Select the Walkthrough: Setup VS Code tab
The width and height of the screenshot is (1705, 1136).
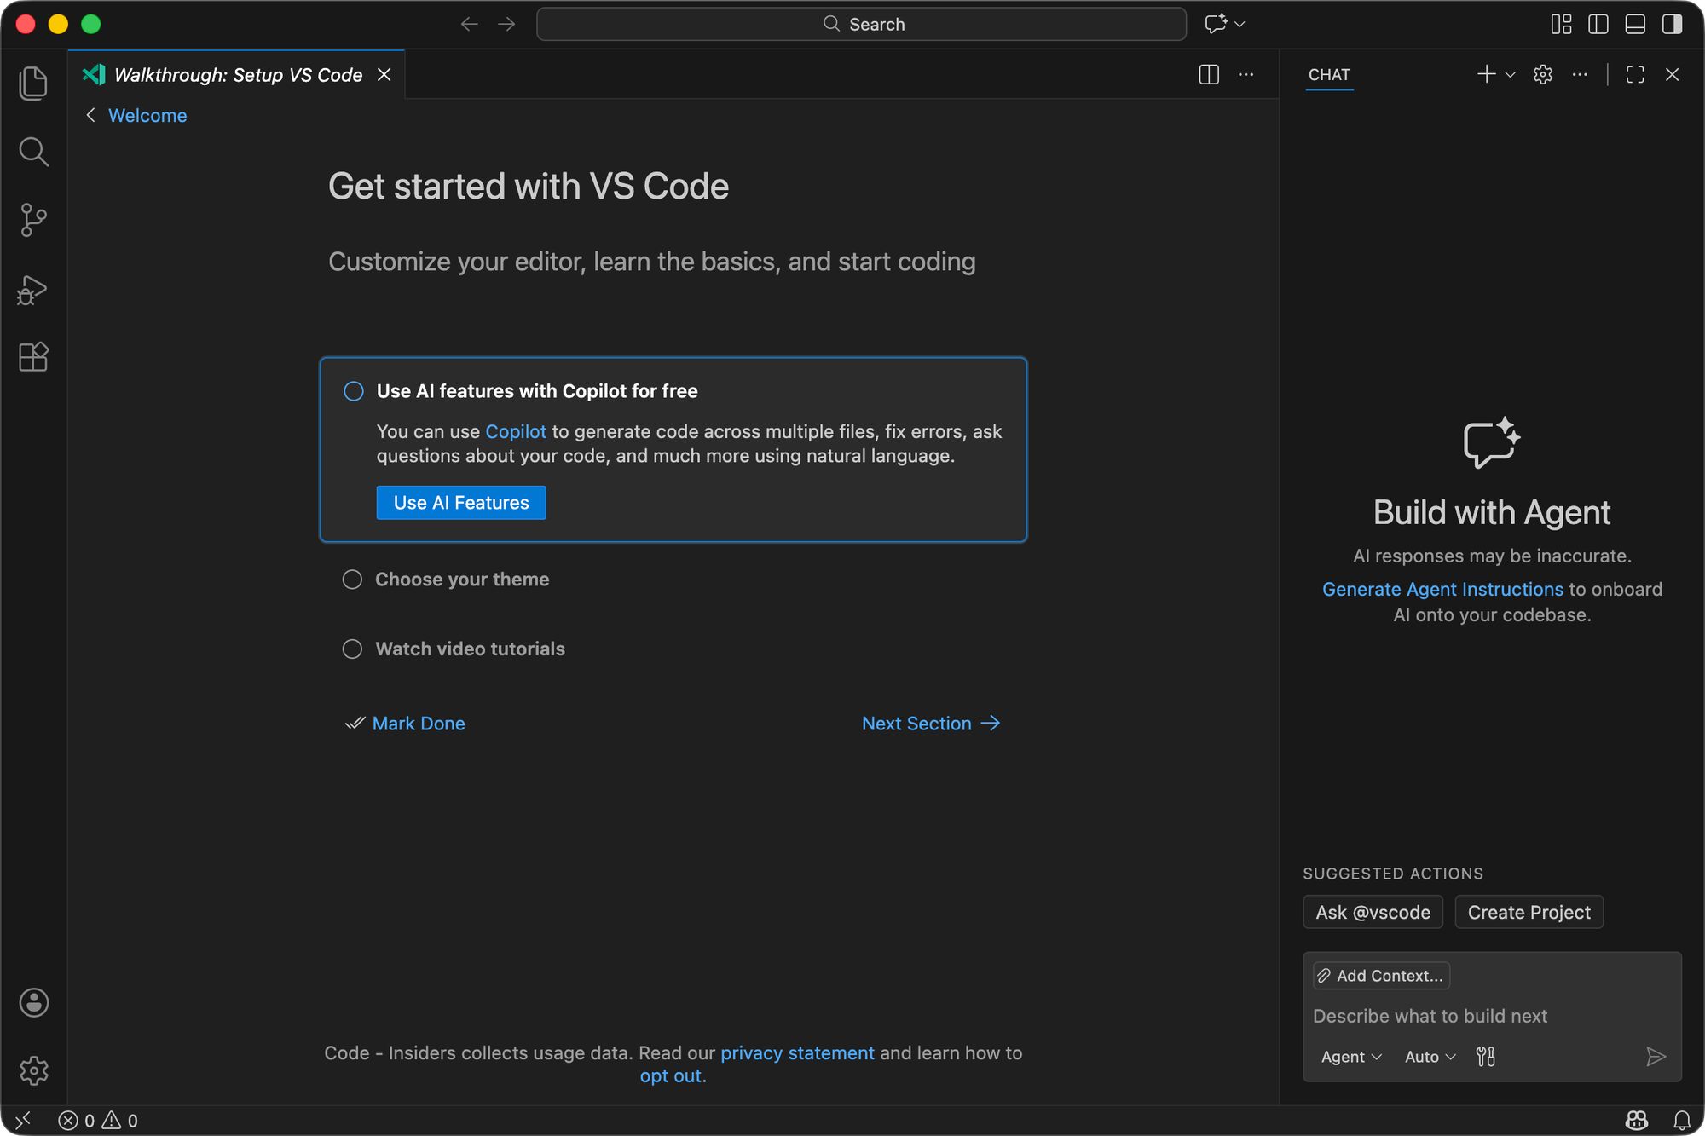click(x=238, y=75)
